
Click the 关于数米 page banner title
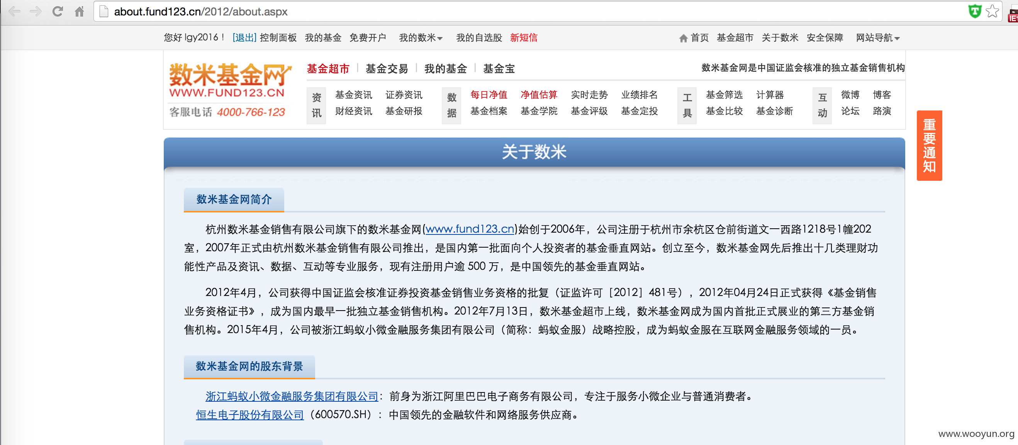534,152
